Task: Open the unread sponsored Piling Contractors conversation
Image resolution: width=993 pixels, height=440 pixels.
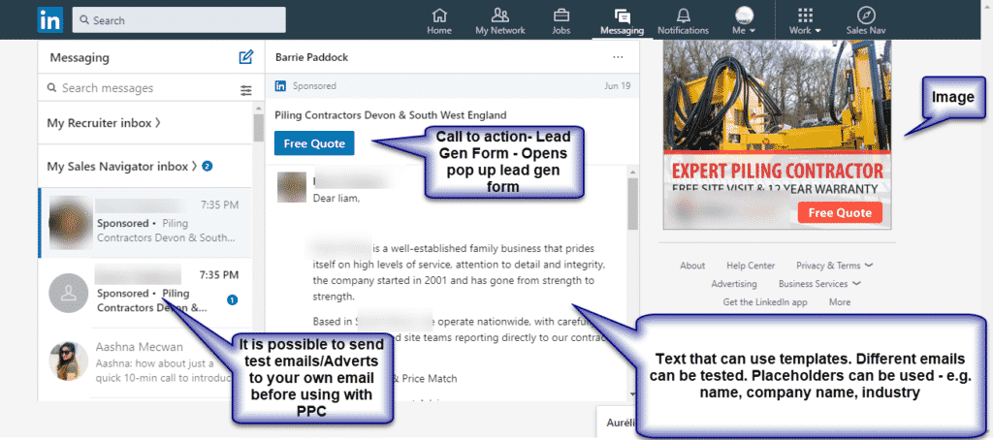Action: 145,293
